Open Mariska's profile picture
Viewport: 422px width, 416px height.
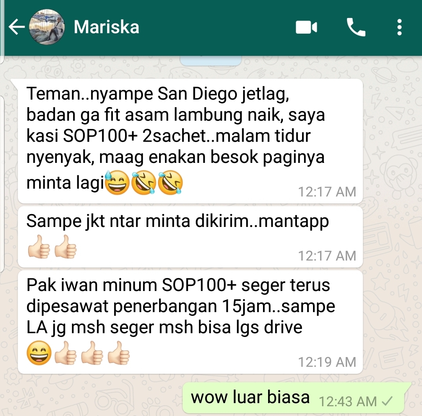point(47,27)
